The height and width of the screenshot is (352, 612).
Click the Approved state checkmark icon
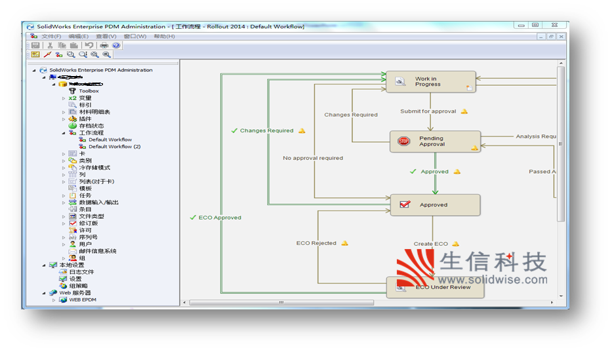click(405, 205)
